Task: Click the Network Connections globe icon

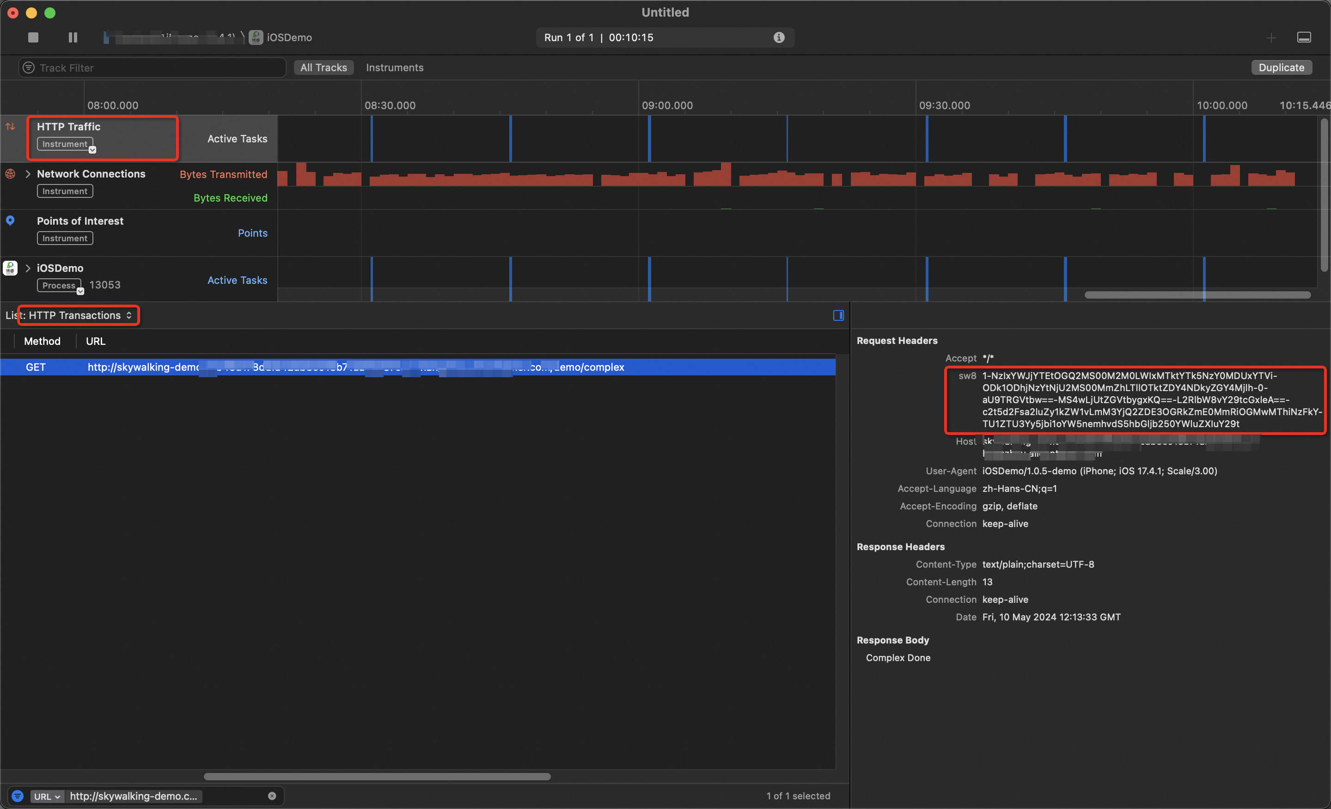Action: point(10,174)
